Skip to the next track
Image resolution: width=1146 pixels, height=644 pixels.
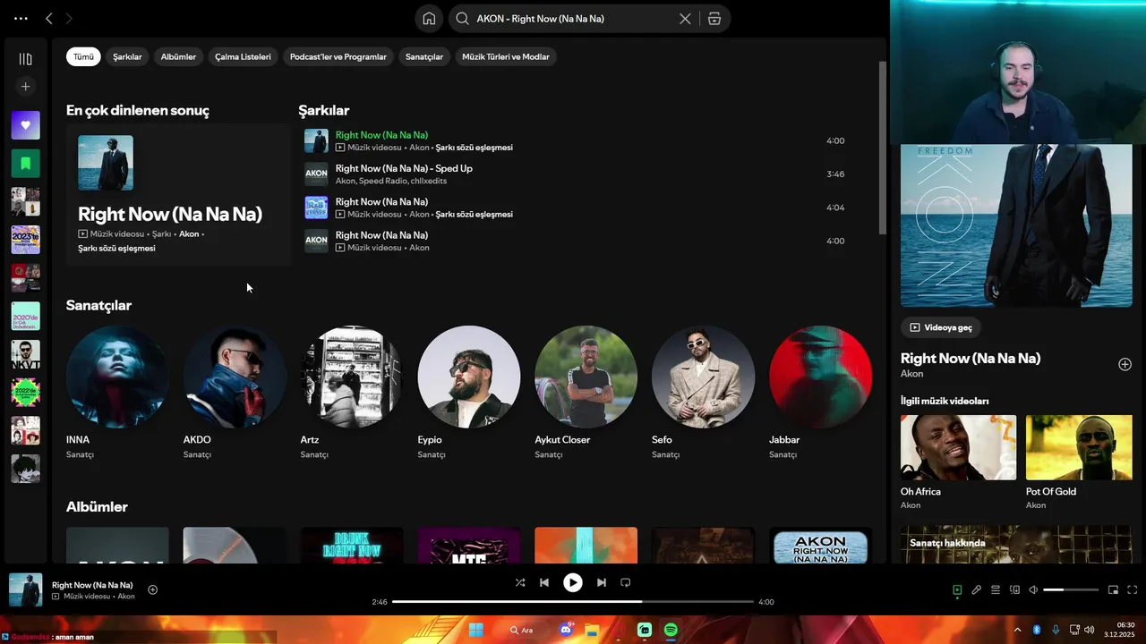click(x=602, y=582)
